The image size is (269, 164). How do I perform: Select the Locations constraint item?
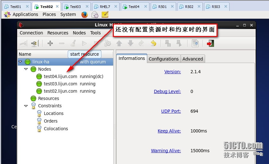tap(54, 113)
